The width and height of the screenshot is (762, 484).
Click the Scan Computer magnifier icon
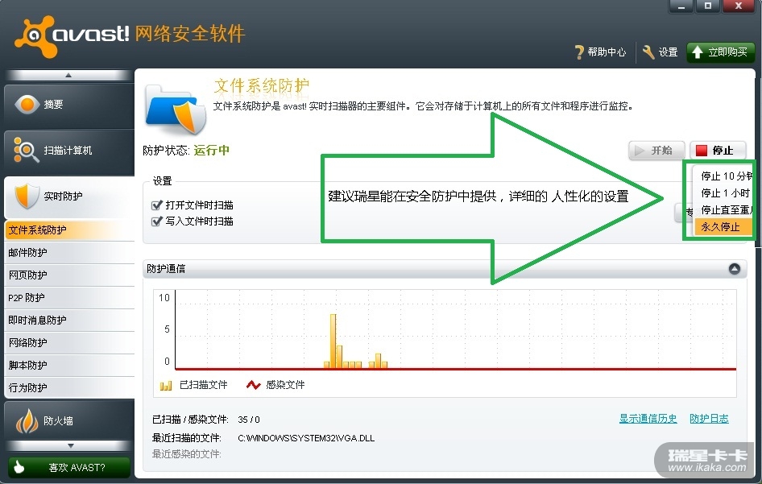click(x=27, y=150)
